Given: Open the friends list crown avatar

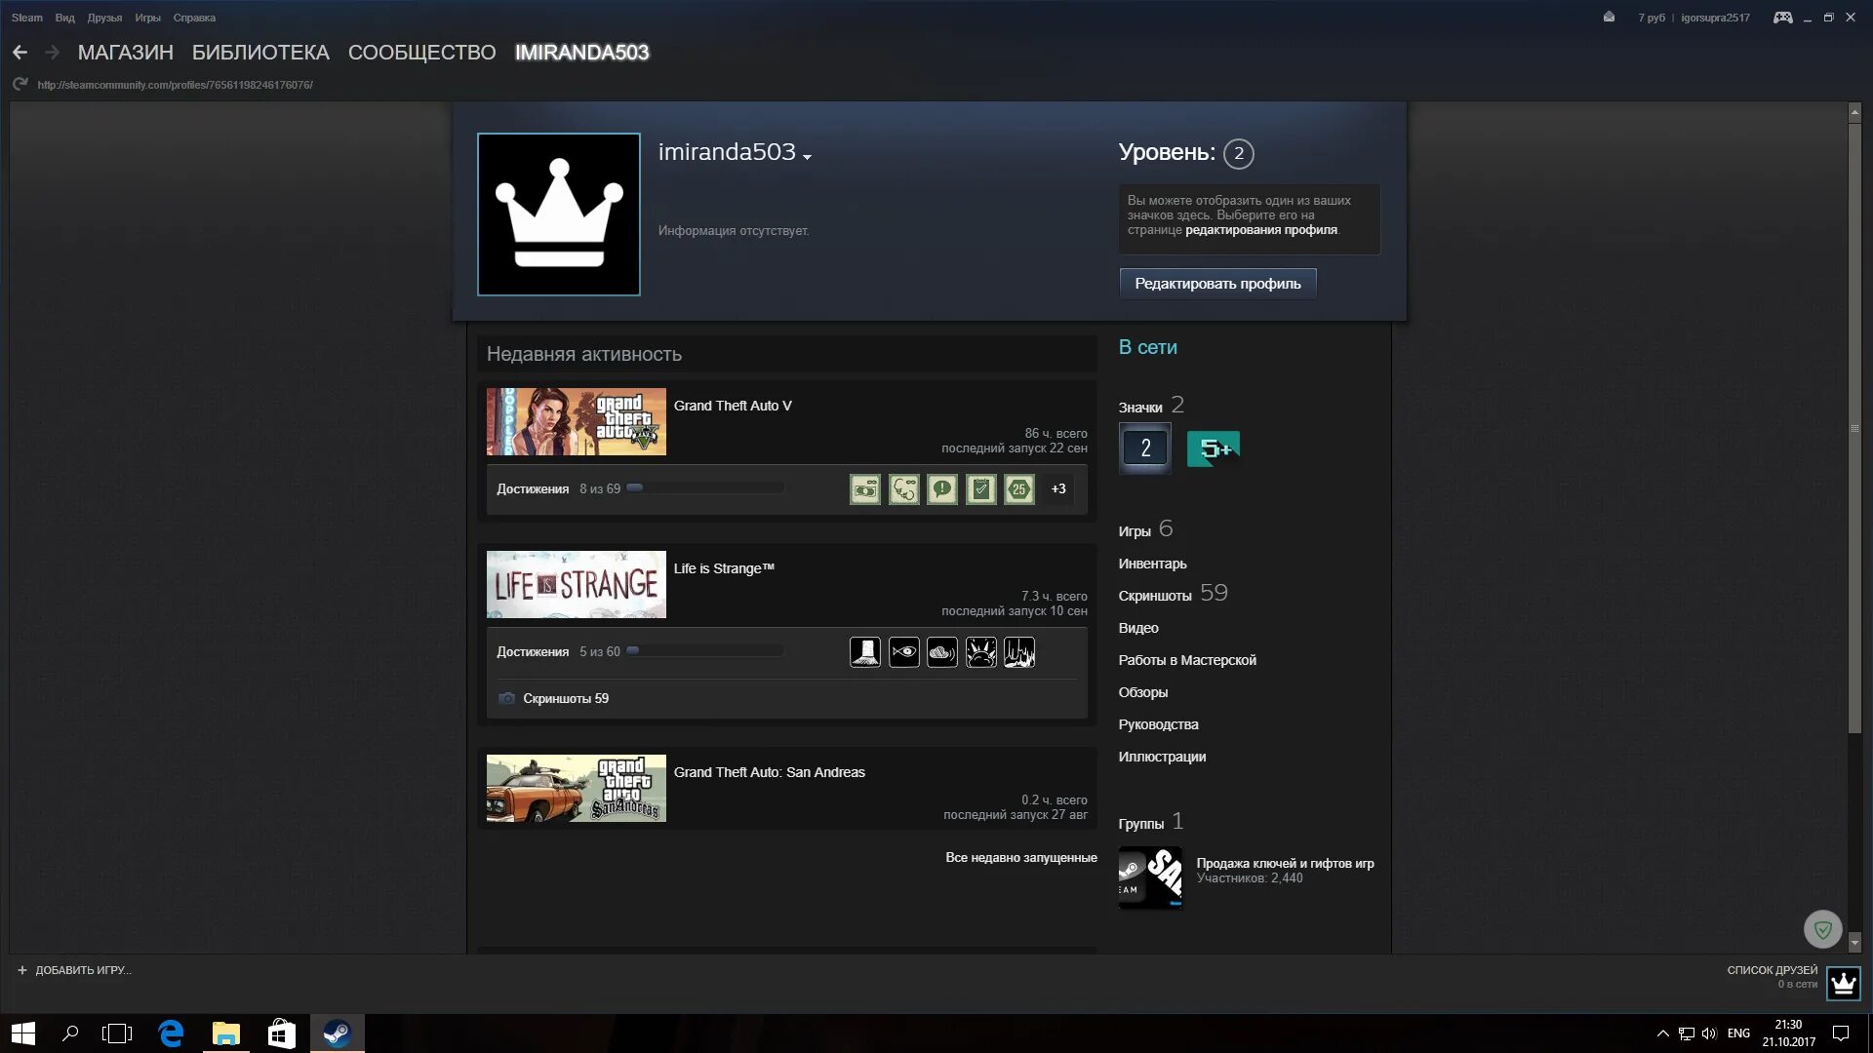Looking at the screenshot, I should [x=1843, y=983].
